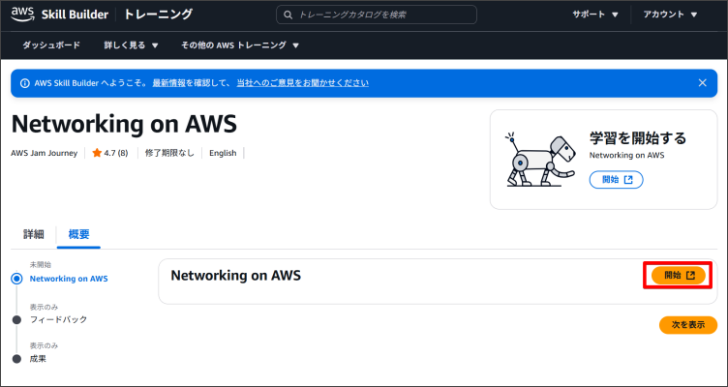The width and height of the screenshot is (728, 387).
Task: Select the 成果 step marker
Action: (16, 359)
